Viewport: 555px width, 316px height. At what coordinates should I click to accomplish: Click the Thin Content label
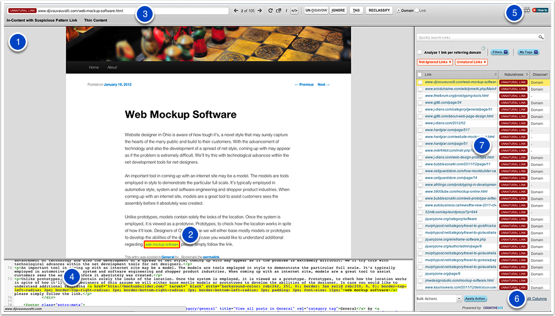(x=96, y=20)
